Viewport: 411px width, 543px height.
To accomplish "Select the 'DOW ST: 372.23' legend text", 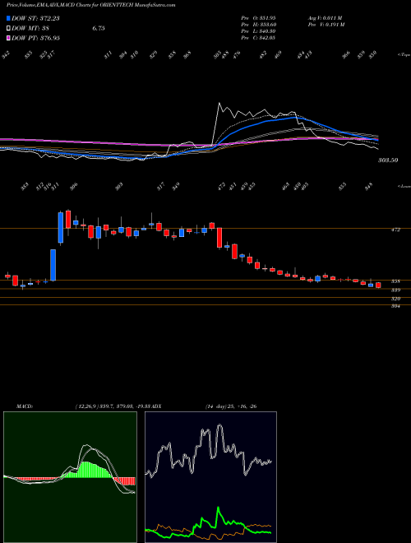I will coord(35,18).
